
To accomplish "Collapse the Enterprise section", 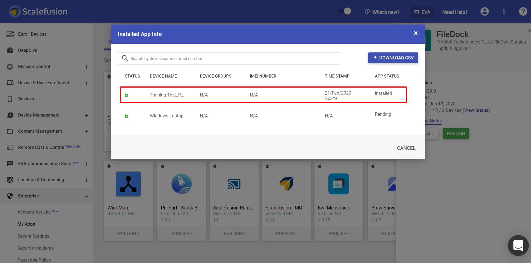I will pos(87,196).
